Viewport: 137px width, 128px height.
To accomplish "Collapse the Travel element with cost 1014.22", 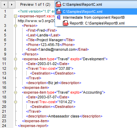I will tap(15, 102).
